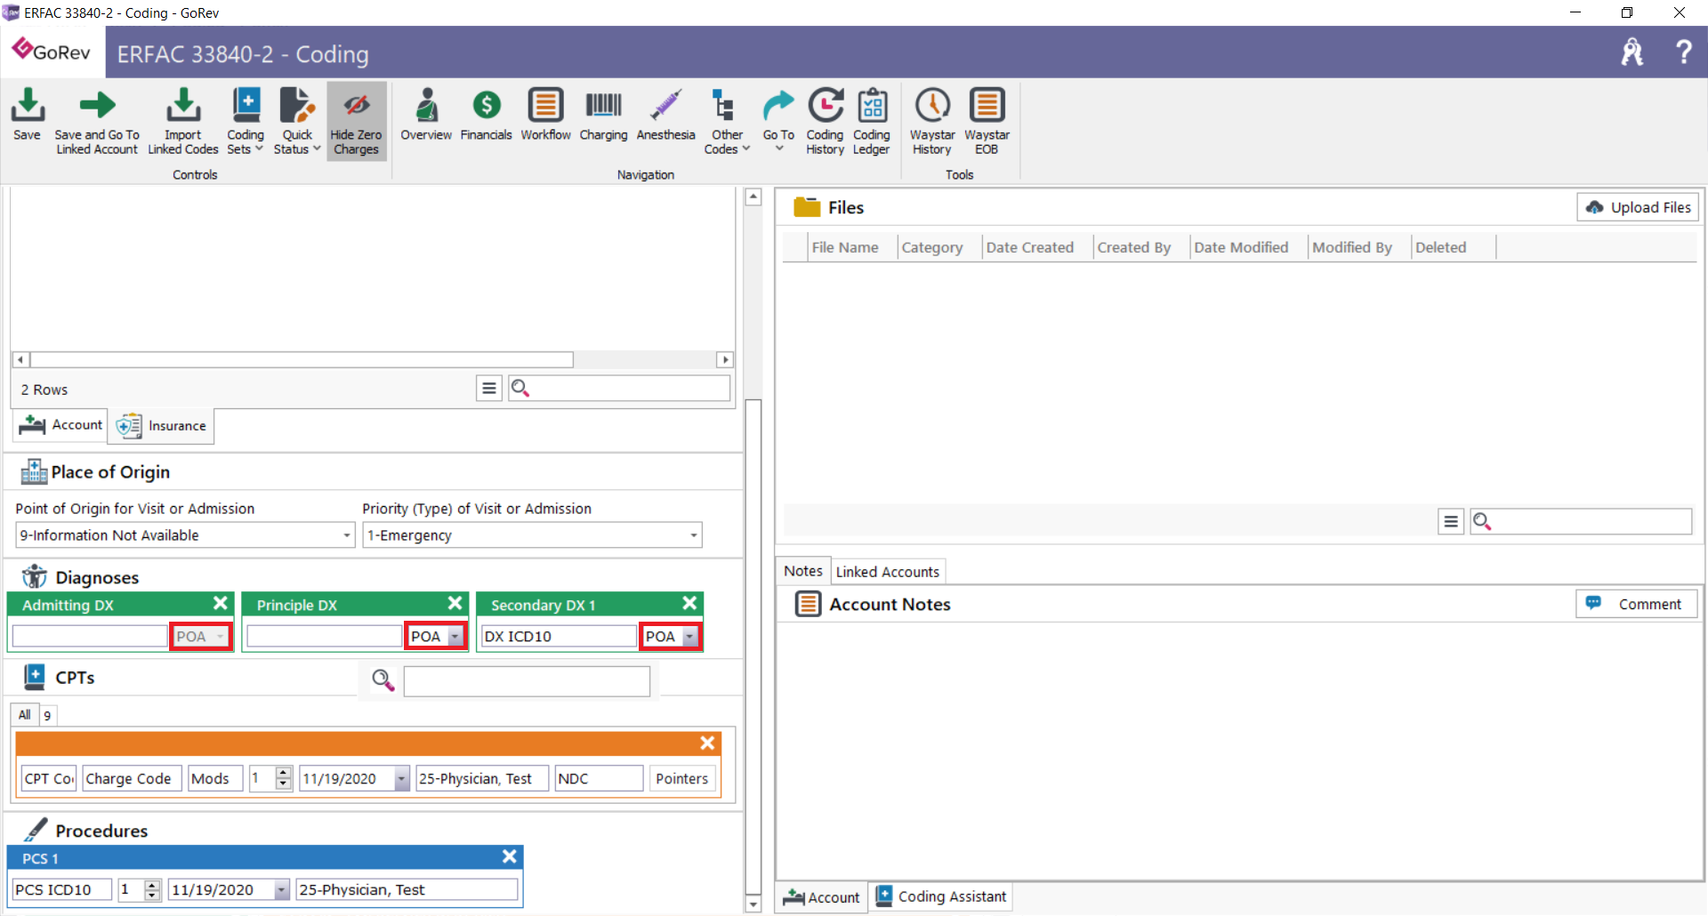This screenshot has height=916, width=1708.
Task: Click the Comment button
Action: coord(1637,604)
